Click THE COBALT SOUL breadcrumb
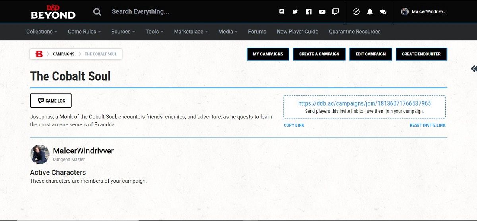 coord(101,54)
